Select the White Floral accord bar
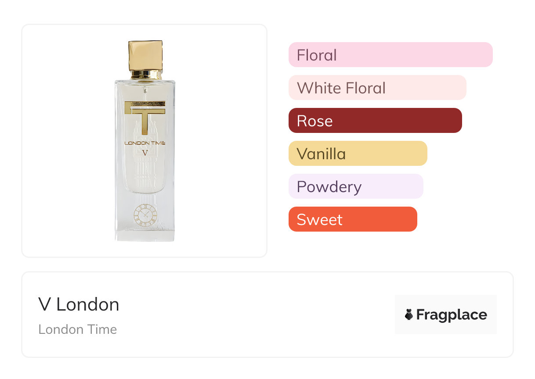This screenshot has height=379, width=535. 377,88
